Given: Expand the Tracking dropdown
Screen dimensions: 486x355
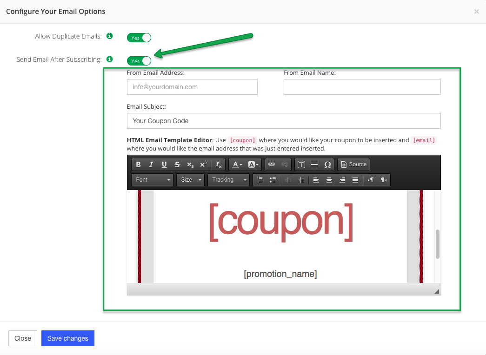Looking at the screenshot, I should [228, 180].
